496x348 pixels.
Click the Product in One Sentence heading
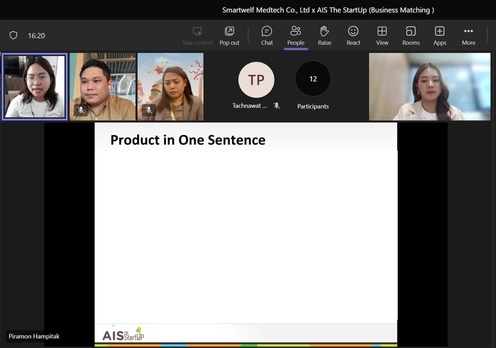pyautogui.click(x=188, y=140)
